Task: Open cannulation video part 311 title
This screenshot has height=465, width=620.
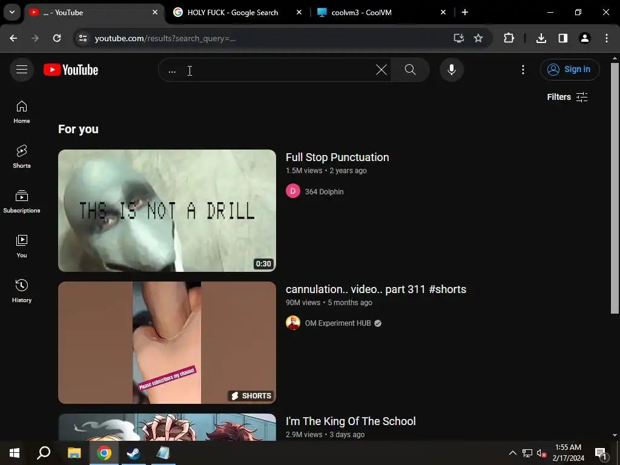Action: pyautogui.click(x=375, y=289)
